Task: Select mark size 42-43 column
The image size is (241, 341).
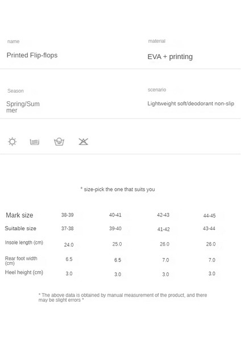Action: 163,215
